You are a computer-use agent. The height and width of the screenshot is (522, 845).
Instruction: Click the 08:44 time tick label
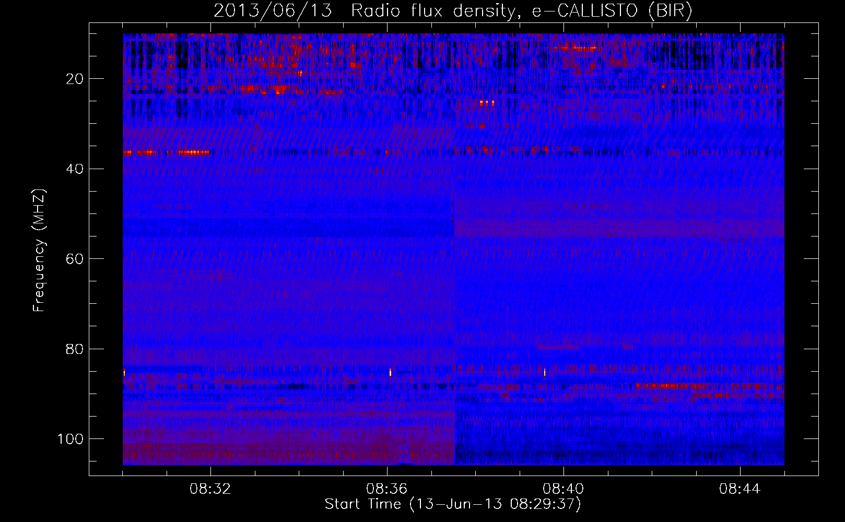[x=740, y=489]
